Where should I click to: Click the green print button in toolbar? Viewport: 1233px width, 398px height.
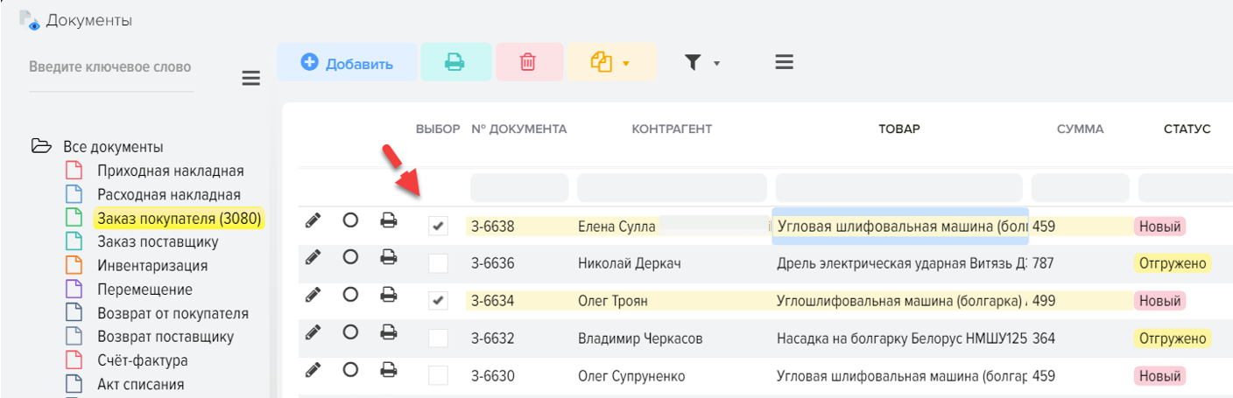[x=455, y=63]
